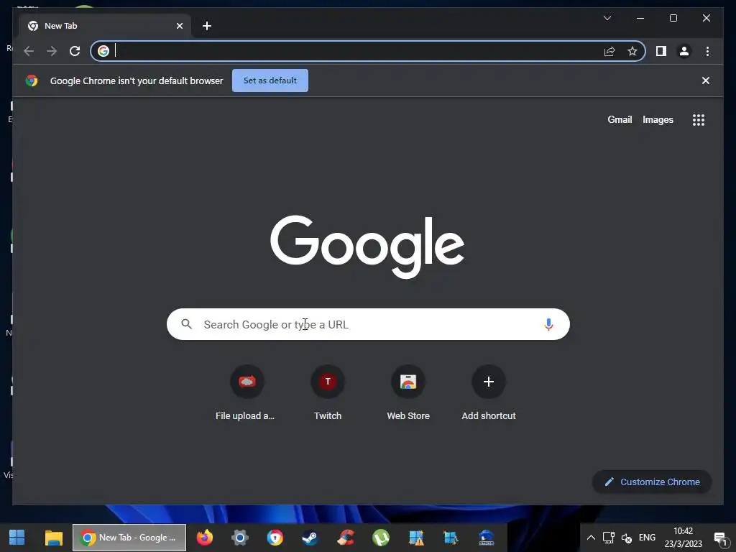The width and height of the screenshot is (736, 552).
Task: Click Add shortcut tile
Action: tap(489, 393)
